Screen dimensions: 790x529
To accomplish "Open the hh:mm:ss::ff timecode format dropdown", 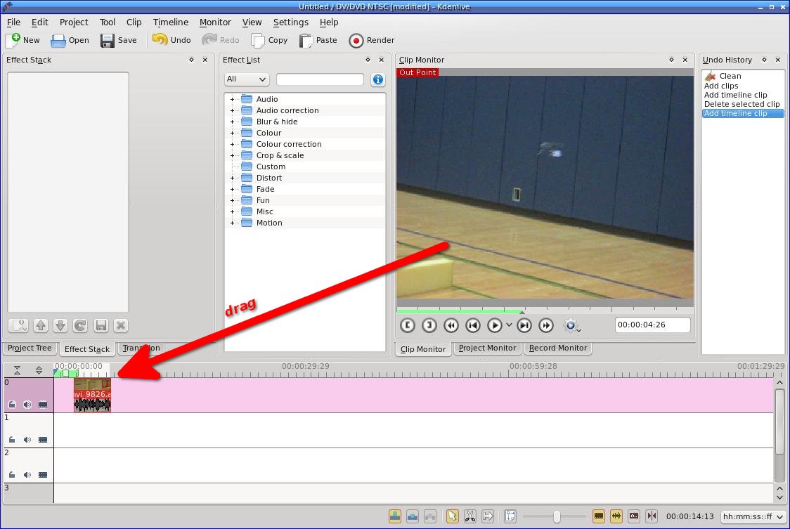I will [x=753, y=516].
